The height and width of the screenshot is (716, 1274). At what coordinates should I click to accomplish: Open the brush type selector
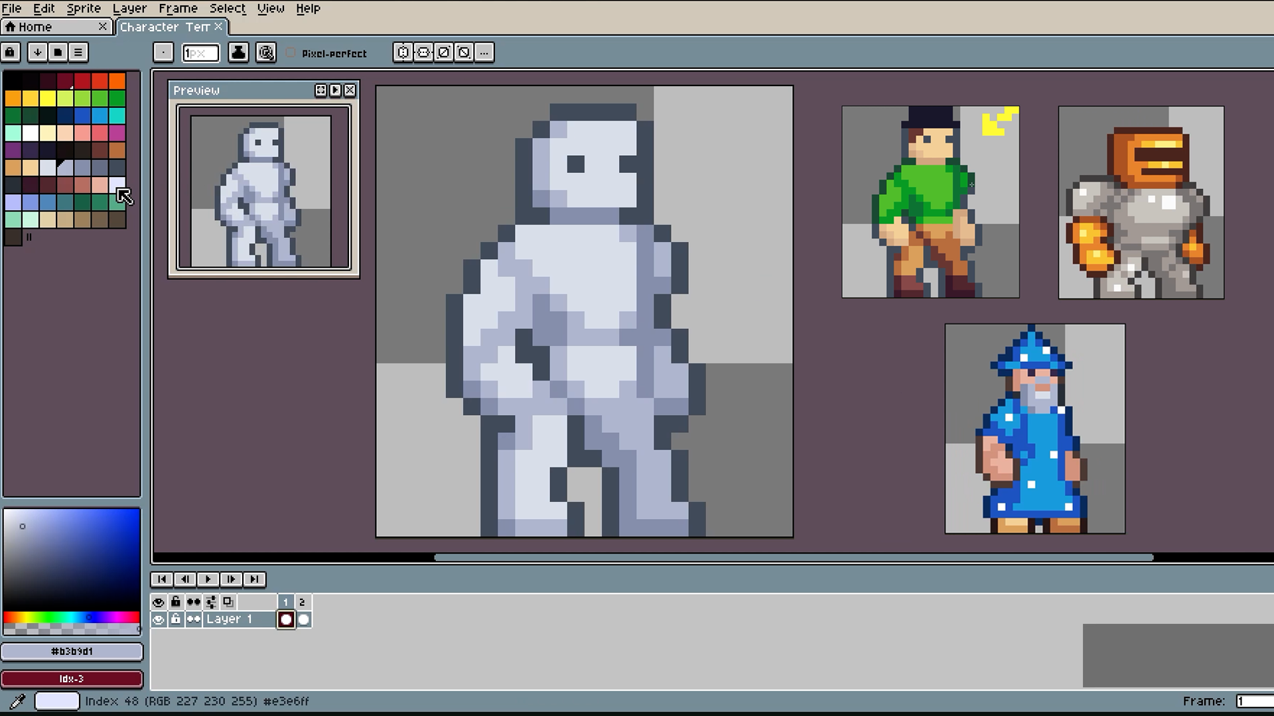tap(163, 52)
